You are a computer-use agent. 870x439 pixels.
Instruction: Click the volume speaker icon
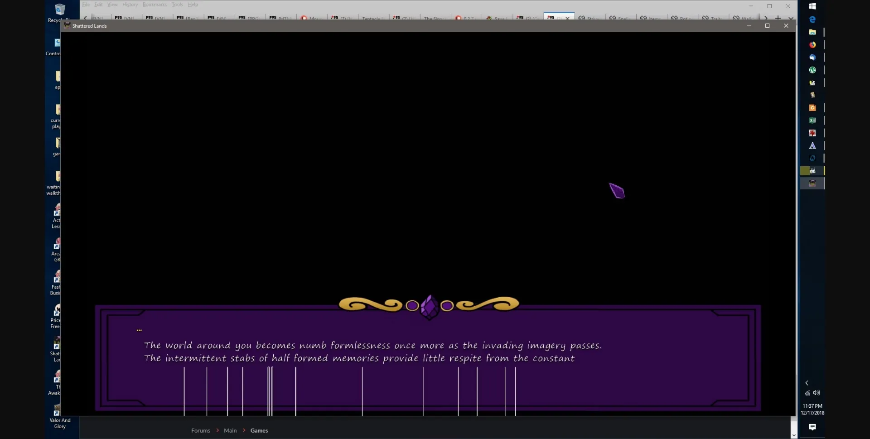tap(817, 393)
